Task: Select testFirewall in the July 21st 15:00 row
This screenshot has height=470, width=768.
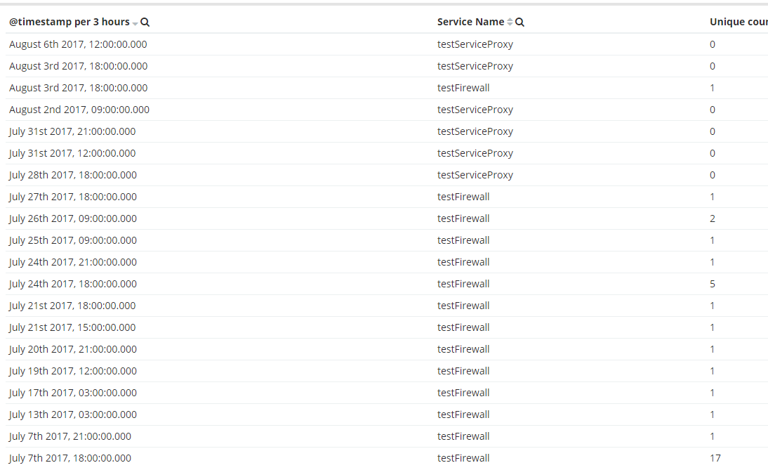Action: 463,327
